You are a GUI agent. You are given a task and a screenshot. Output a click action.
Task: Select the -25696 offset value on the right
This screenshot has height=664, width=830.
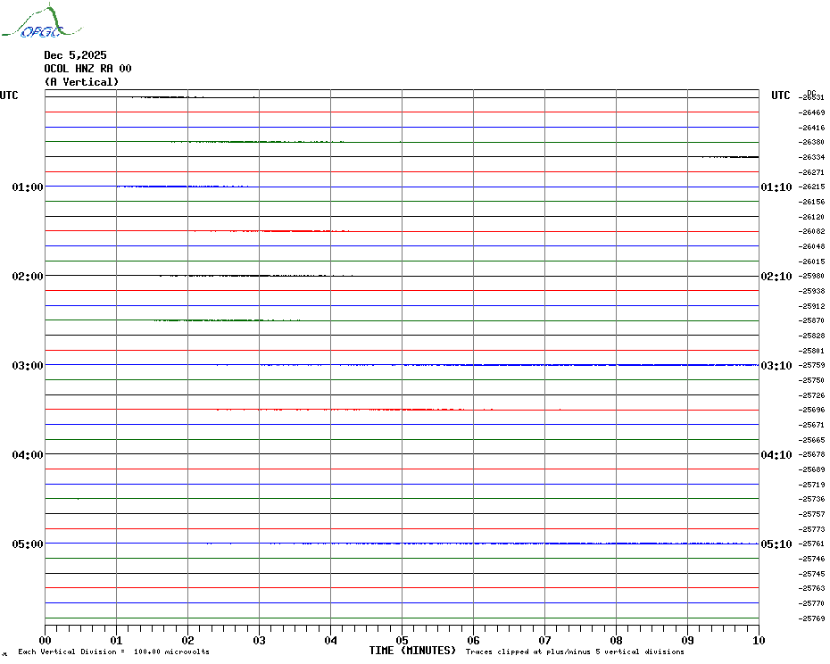tap(812, 410)
